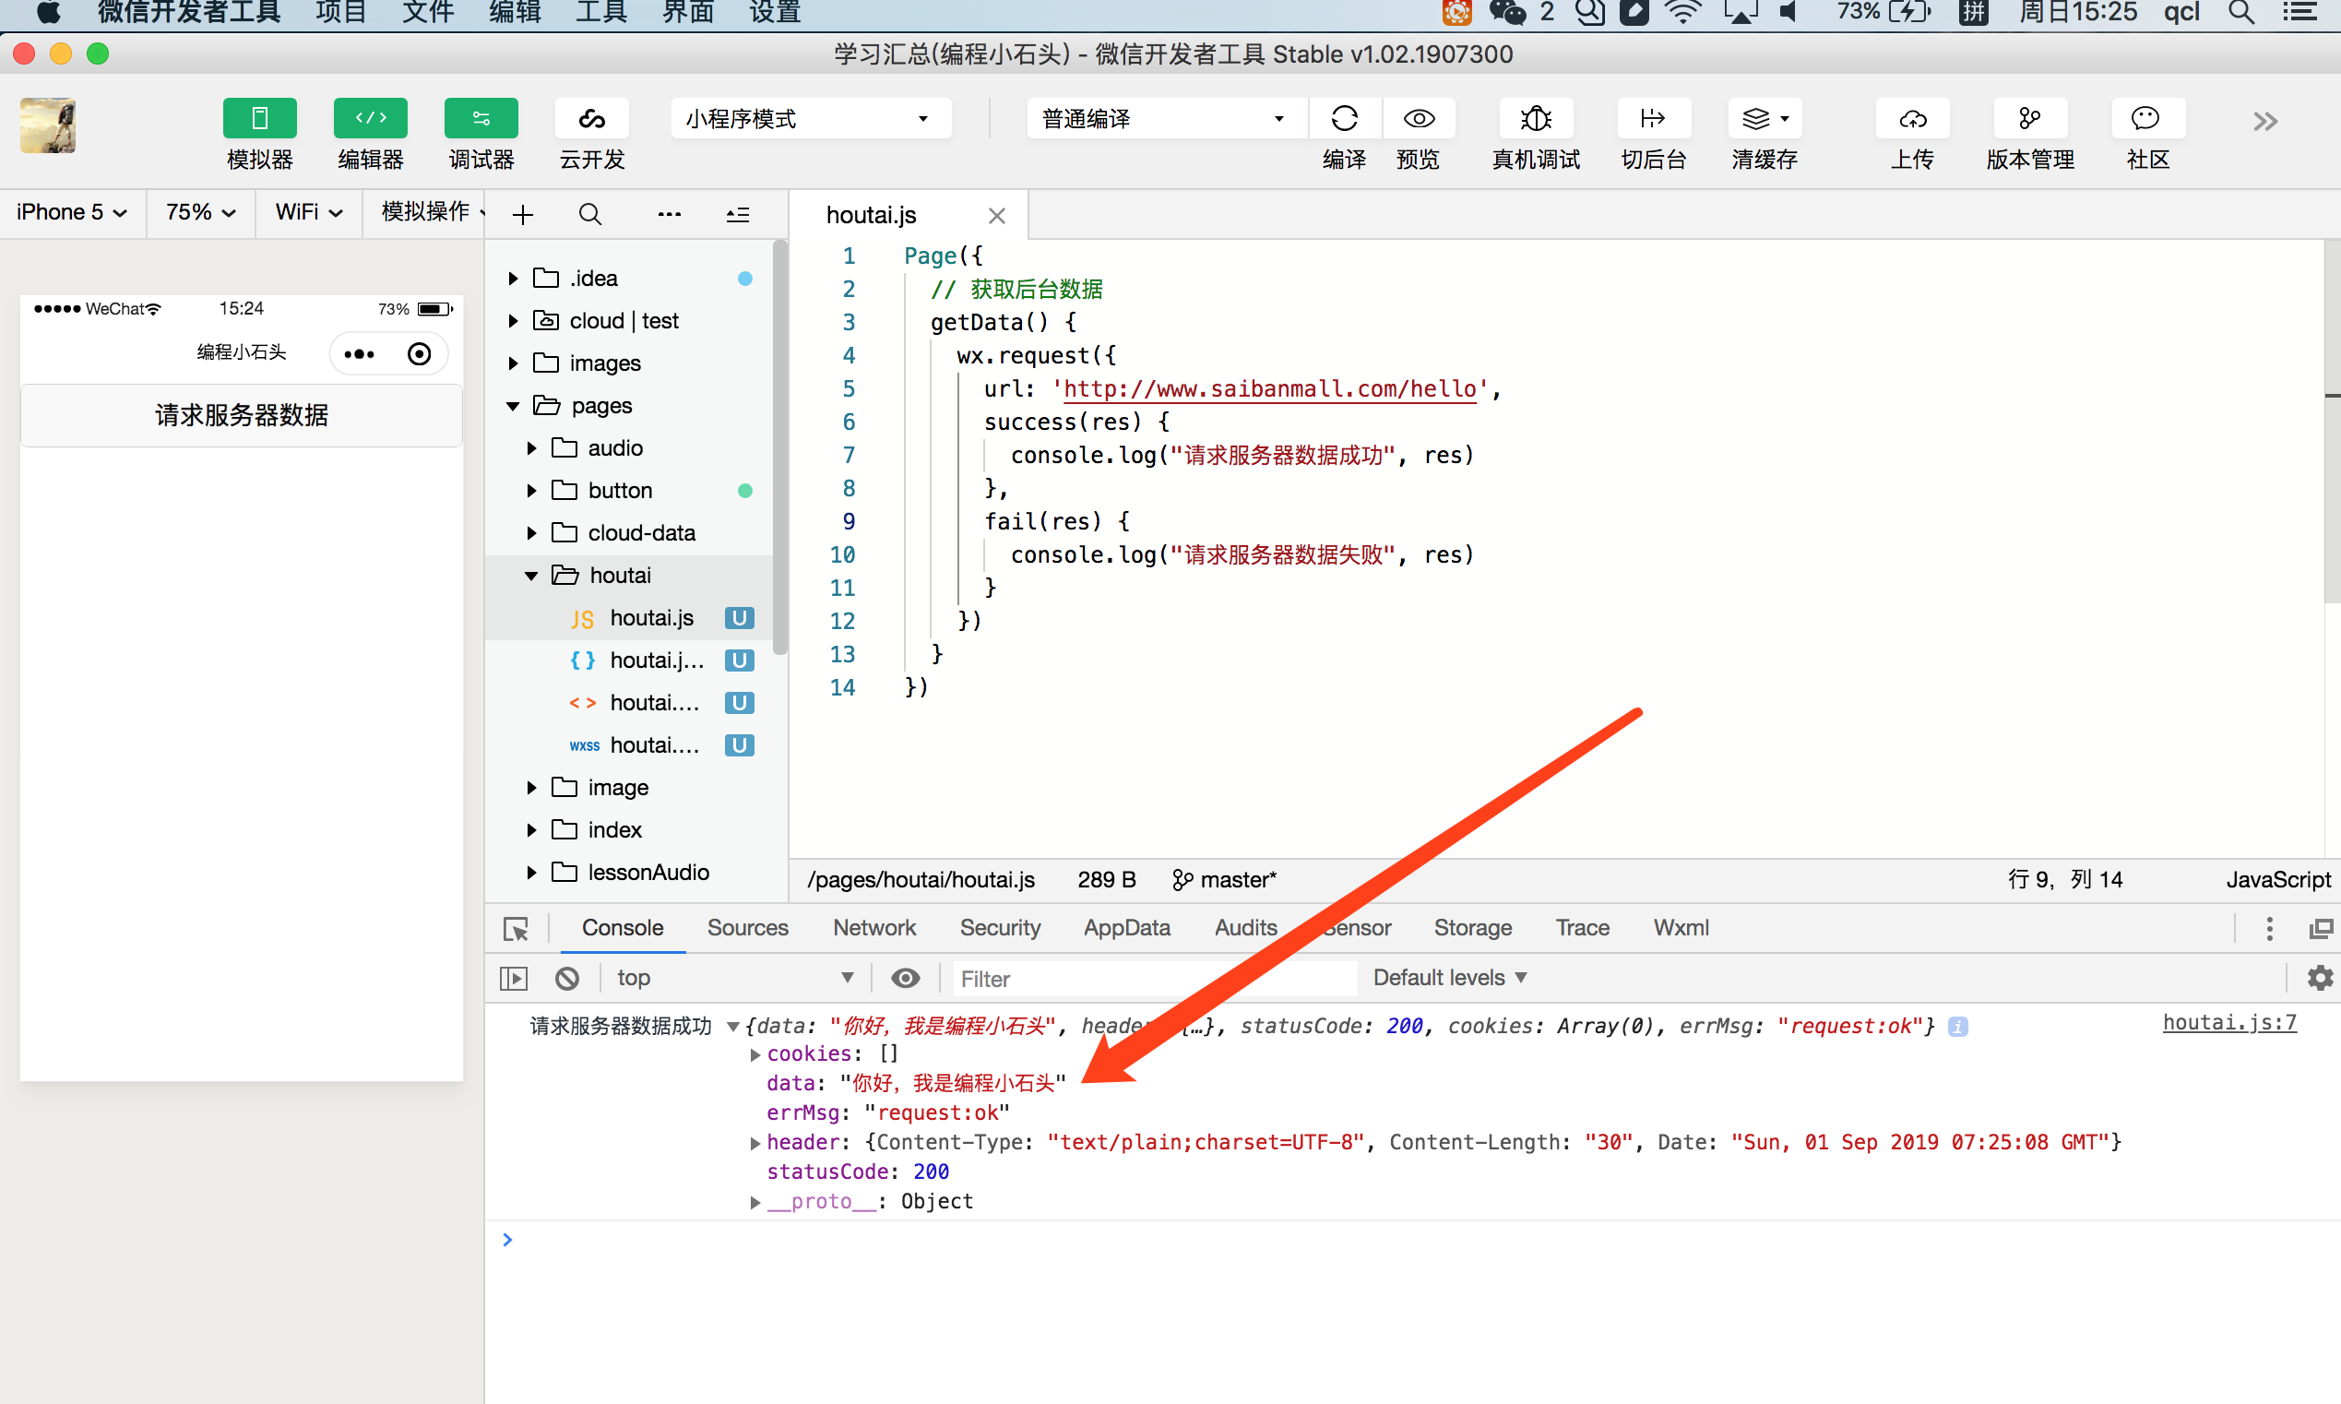Click the clear console icon
Image resolution: width=2341 pixels, height=1404 pixels.
coord(567,978)
